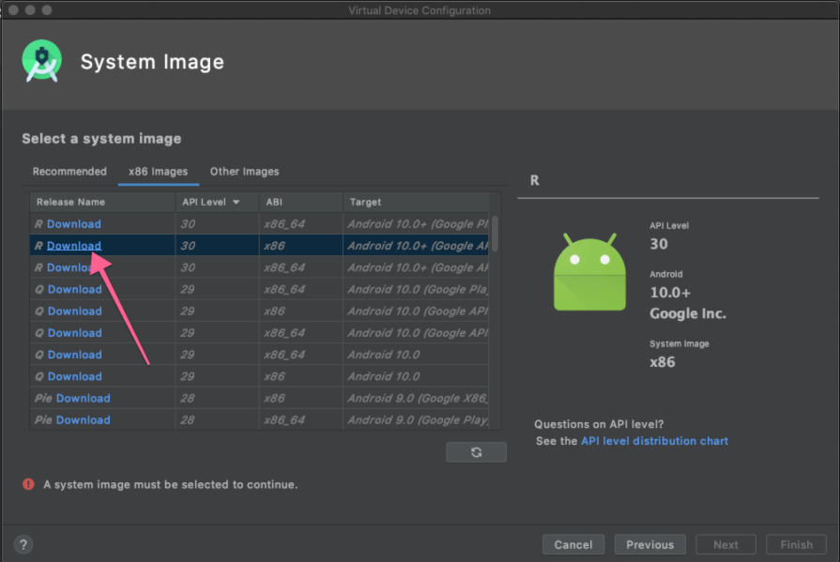Screen dimensions: 840x562
Task: Click the Next button
Action: coord(725,544)
